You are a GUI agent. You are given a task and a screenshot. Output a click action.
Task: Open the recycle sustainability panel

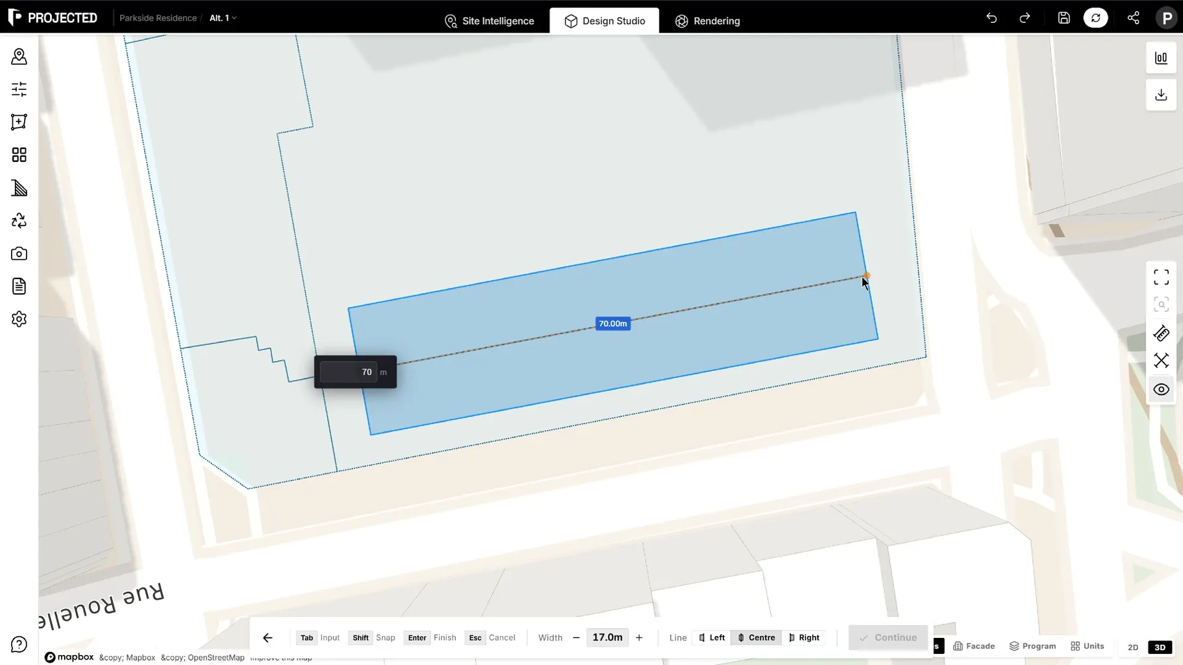pyautogui.click(x=19, y=220)
